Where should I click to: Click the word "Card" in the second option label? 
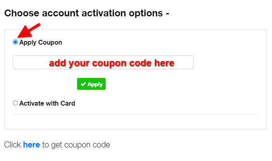click(68, 103)
